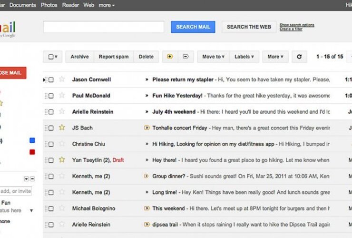Viewport: 352px width, 238px height.
Task: Tick the Michael Bolognino email checkbox
Action: point(51,208)
